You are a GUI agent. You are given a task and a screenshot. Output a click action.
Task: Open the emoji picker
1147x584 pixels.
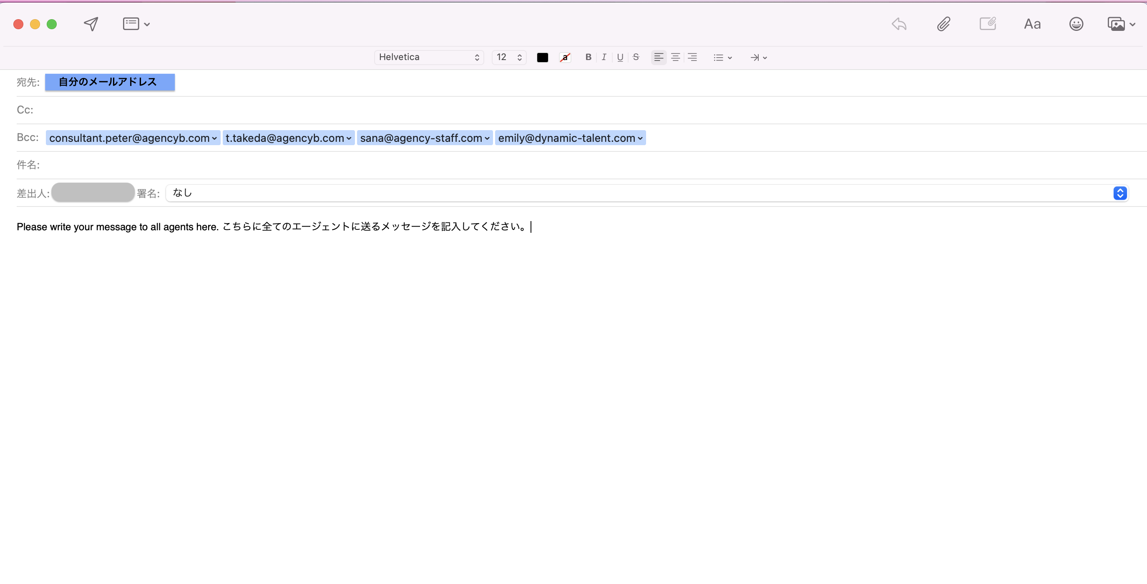(1076, 24)
